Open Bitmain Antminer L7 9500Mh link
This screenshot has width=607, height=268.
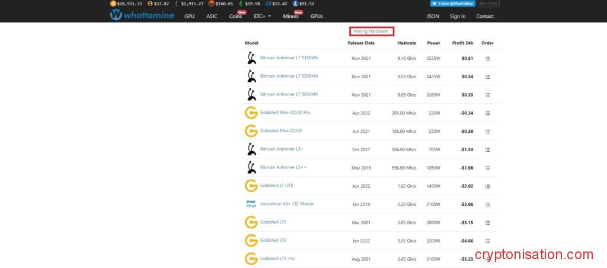coord(289,76)
